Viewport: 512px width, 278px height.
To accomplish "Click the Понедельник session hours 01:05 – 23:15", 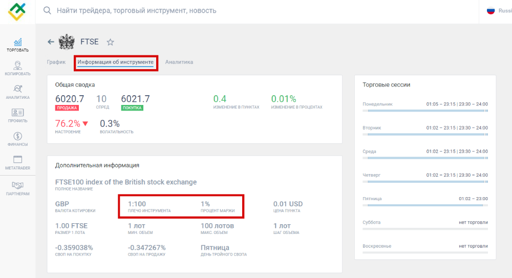I will tap(440, 104).
